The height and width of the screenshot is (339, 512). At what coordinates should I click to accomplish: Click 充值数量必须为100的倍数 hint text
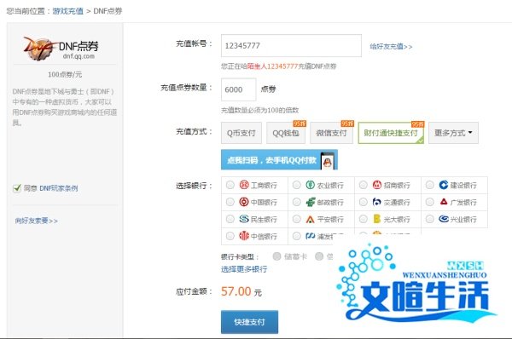tap(260, 110)
